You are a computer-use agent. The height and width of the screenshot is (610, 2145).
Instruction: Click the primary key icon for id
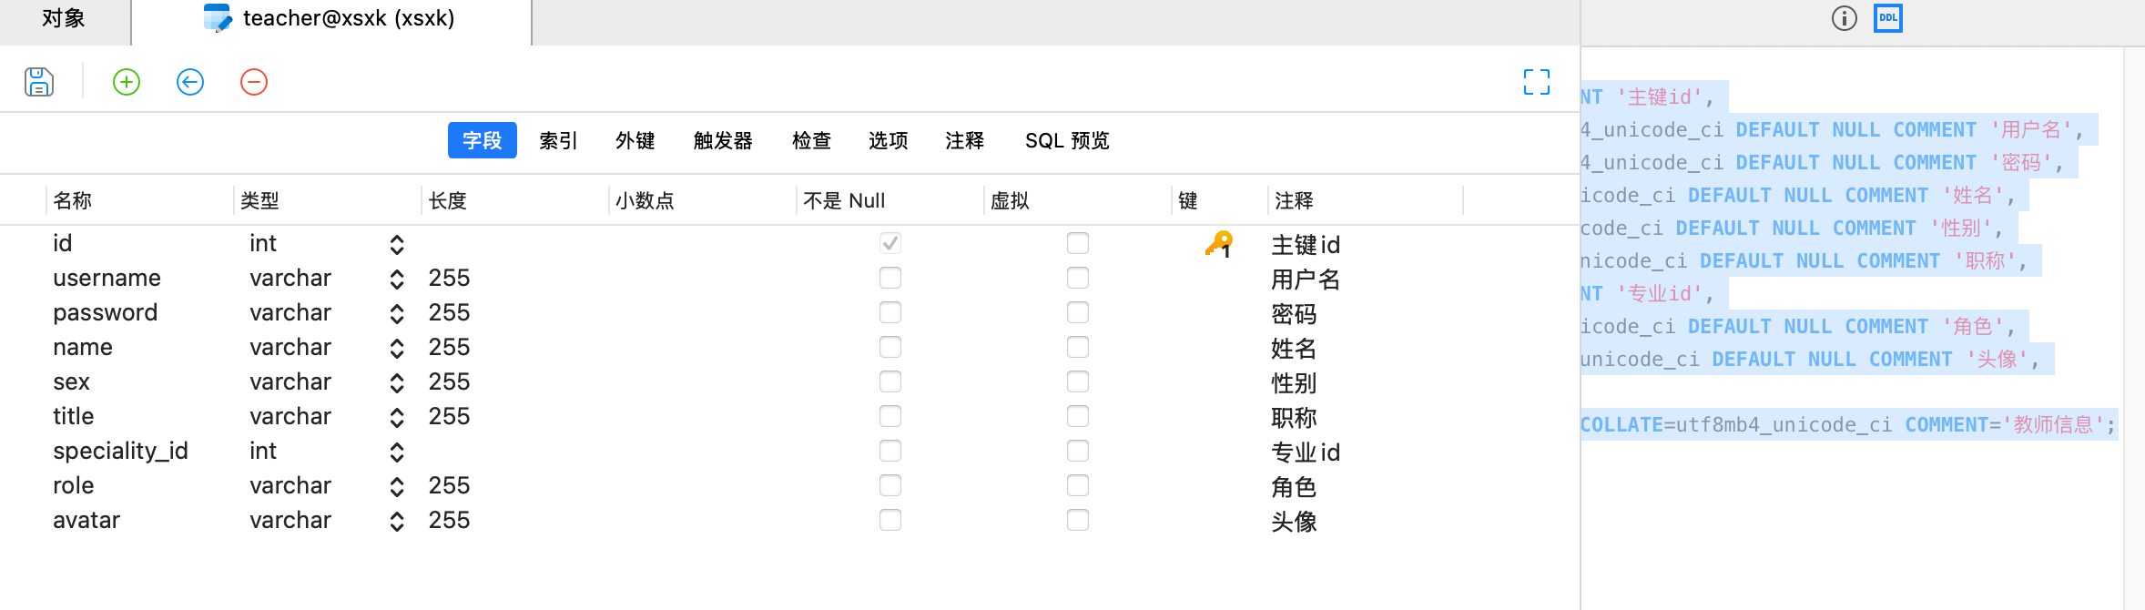[x=1219, y=244]
